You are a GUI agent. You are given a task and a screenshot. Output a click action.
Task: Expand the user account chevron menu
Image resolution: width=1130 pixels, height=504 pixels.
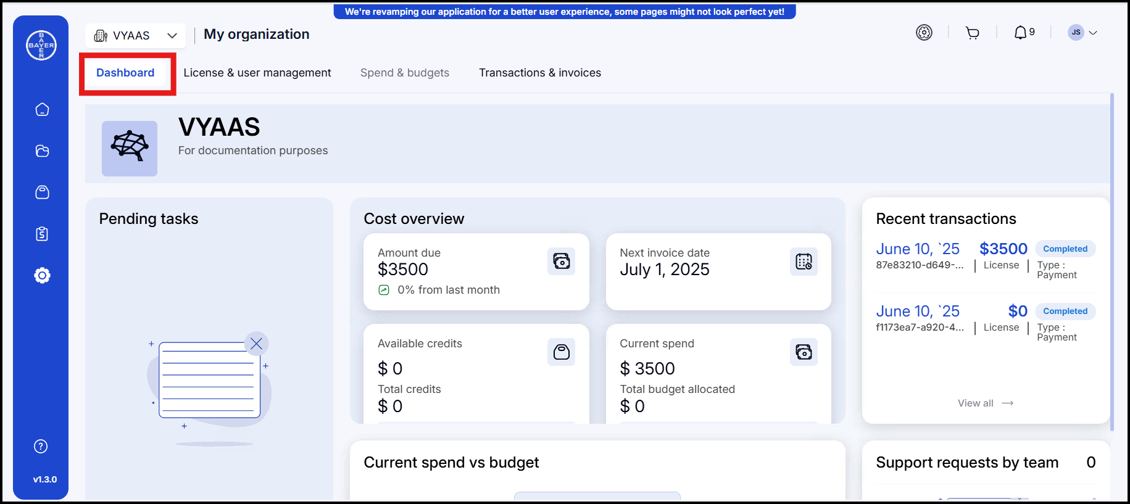[x=1093, y=33]
